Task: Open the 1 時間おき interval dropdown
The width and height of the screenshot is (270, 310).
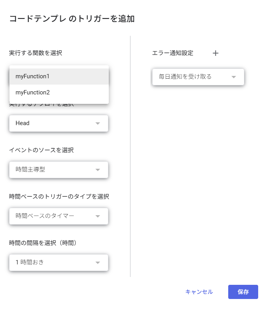Action: [x=58, y=262]
